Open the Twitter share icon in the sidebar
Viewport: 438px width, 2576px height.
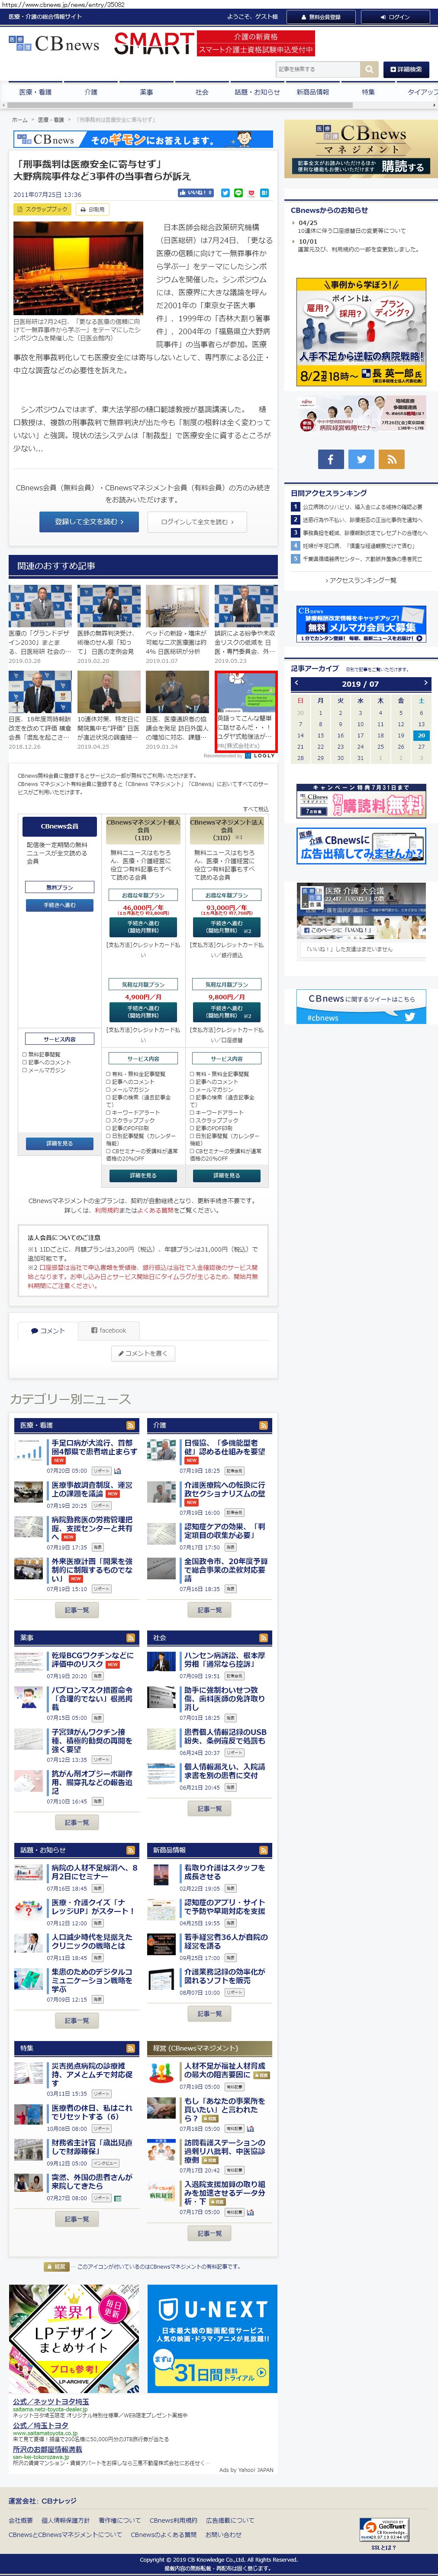[361, 459]
